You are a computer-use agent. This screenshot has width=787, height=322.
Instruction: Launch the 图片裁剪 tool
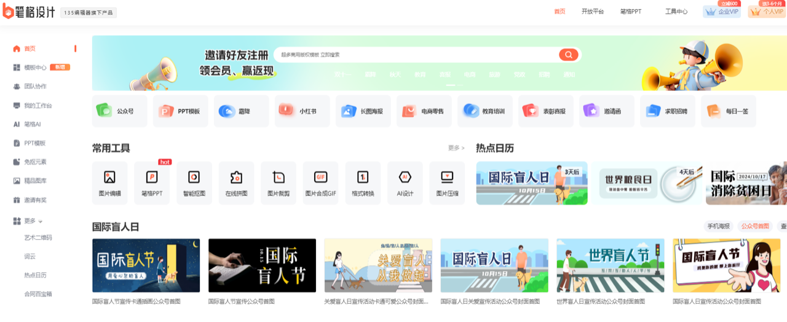tap(278, 183)
